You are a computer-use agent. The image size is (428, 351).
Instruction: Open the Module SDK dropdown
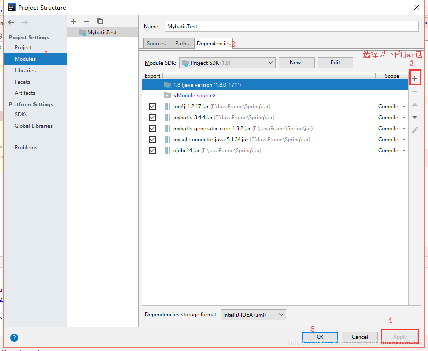point(227,63)
